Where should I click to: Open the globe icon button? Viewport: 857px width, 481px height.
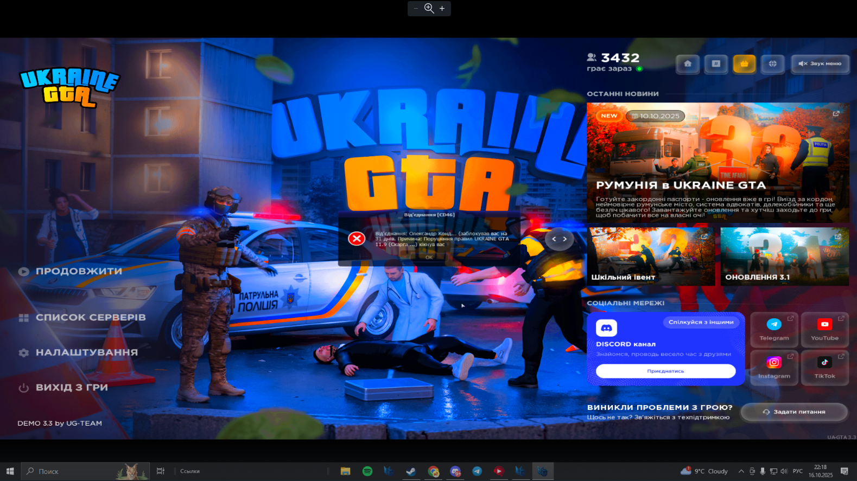tap(772, 64)
